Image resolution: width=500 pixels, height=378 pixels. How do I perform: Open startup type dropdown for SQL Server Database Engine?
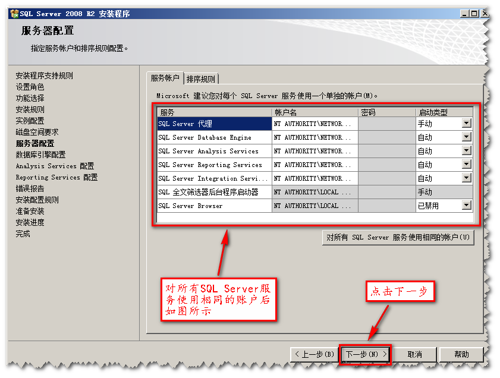467,137
